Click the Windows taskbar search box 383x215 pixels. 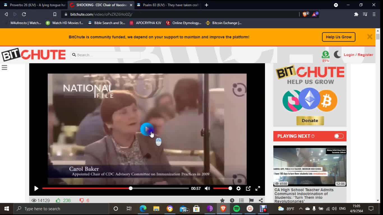tap(61, 209)
